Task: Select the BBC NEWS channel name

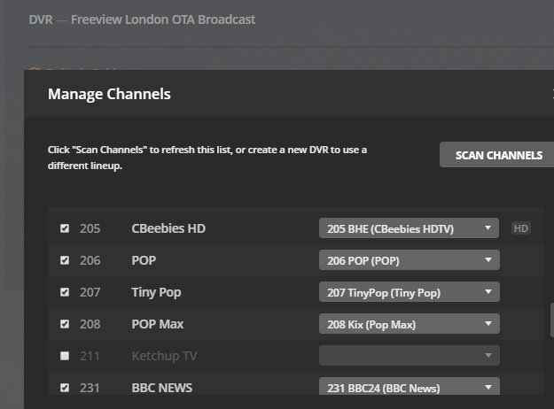Action: [x=162, y=388]
